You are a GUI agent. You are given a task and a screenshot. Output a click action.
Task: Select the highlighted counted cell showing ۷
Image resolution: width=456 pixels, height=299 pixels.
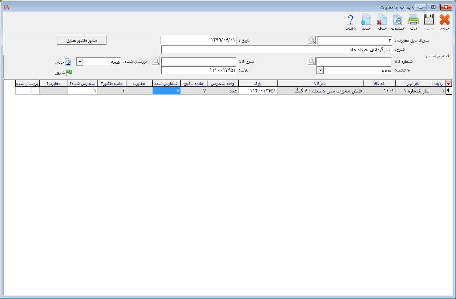167,91
